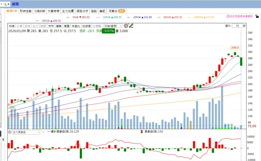Select the pencil drawing tool
The height and width of the screenshot is (161, 261).
click(x=131, y=26)
